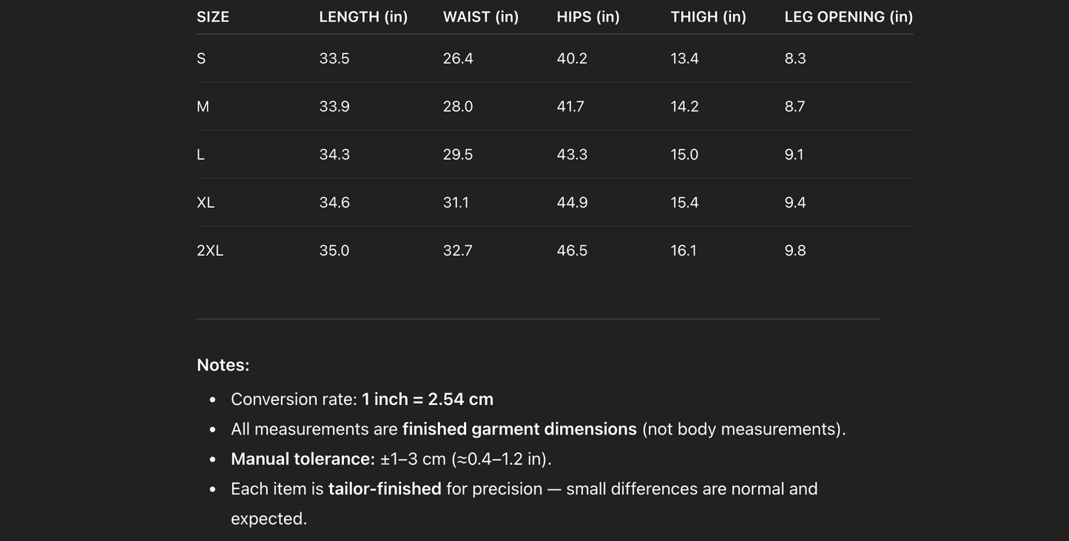Click the Notes: heading
Viewport: 1069px width, 541px height.
(x=223, y=365)
